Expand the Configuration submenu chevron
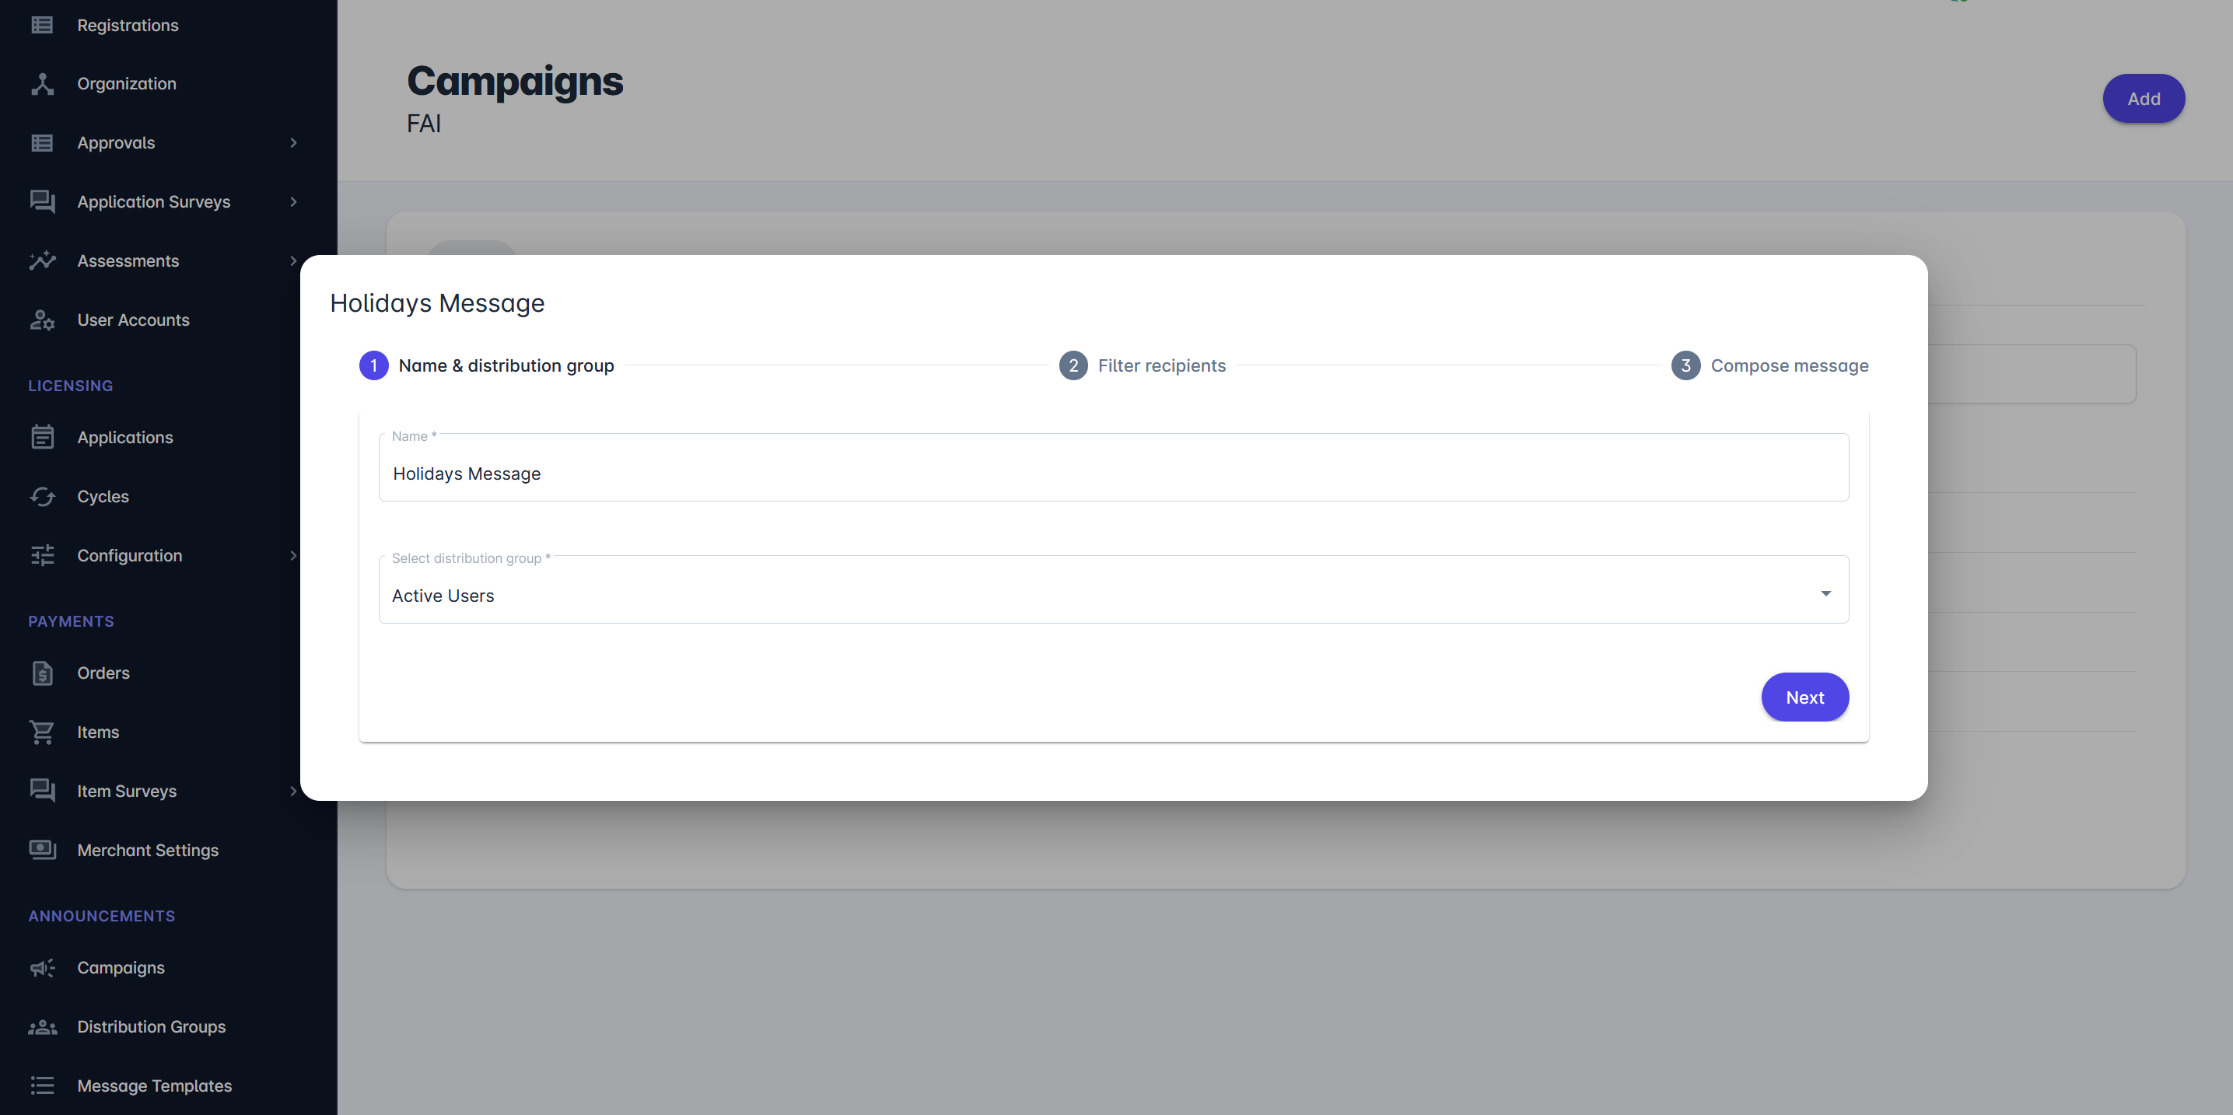 (293, 555)
